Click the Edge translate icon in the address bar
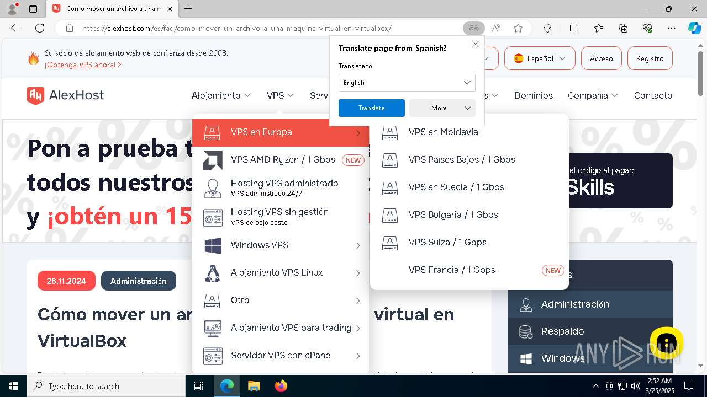Screen dimensions: 707x397 pos(473,28)
